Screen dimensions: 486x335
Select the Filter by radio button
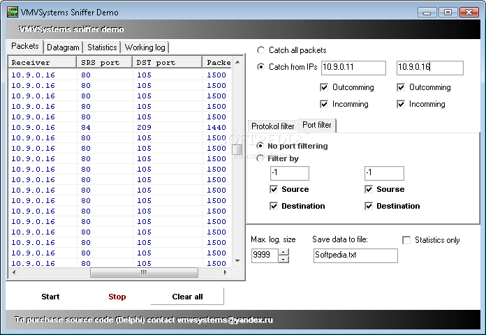click(260, 158)
